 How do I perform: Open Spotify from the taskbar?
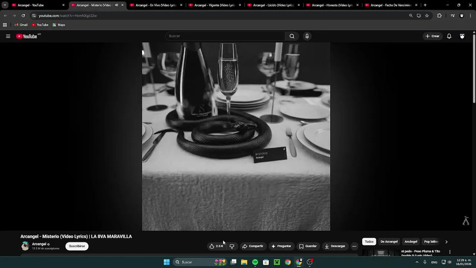pyautogui.click(x=255, y=262)
